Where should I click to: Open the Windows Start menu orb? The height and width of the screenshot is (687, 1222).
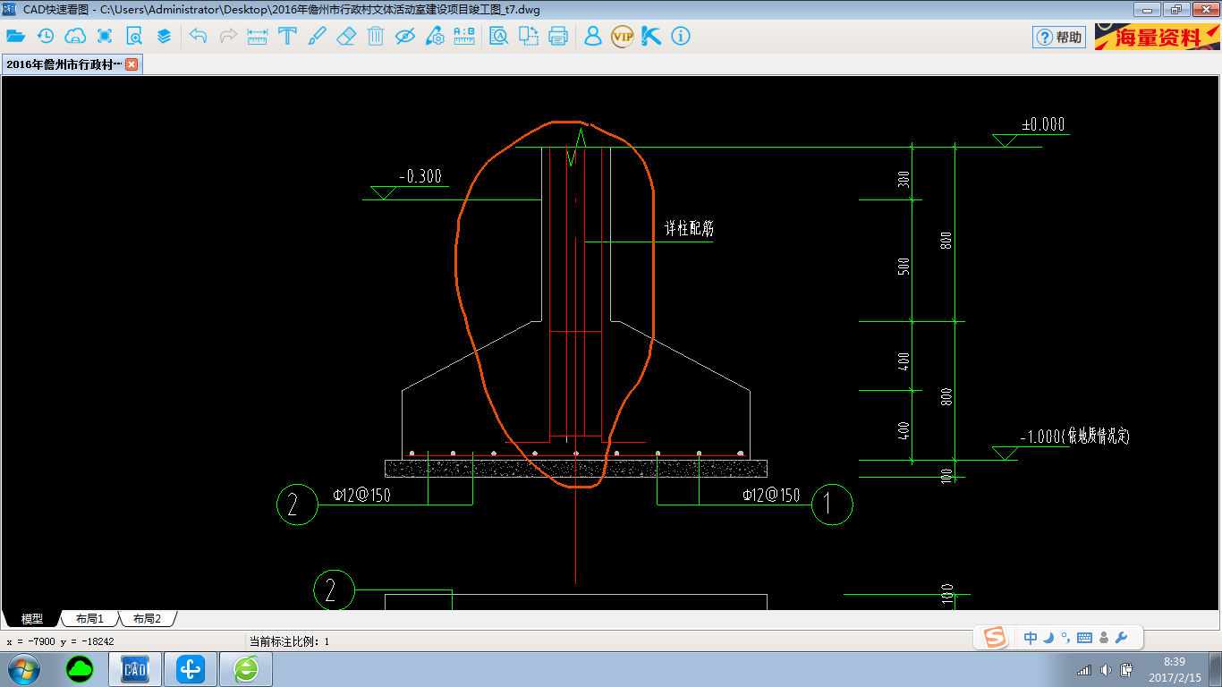point(24,669)
